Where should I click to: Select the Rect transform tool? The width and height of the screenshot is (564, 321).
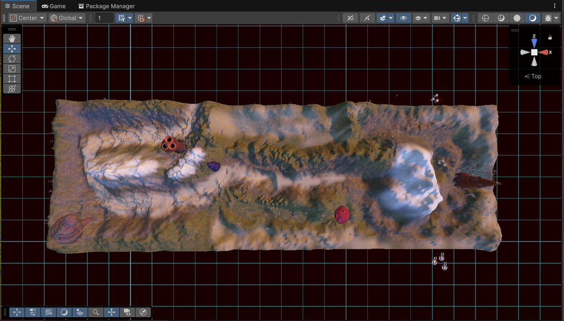pos(12,79)
